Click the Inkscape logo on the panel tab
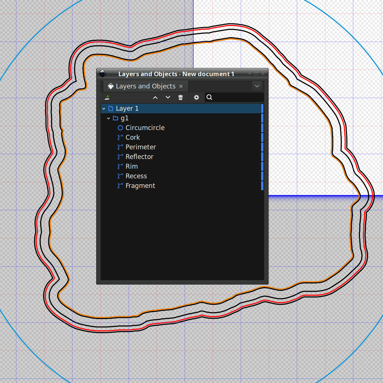This screenshot has width=383, height=383. [110, 86]
